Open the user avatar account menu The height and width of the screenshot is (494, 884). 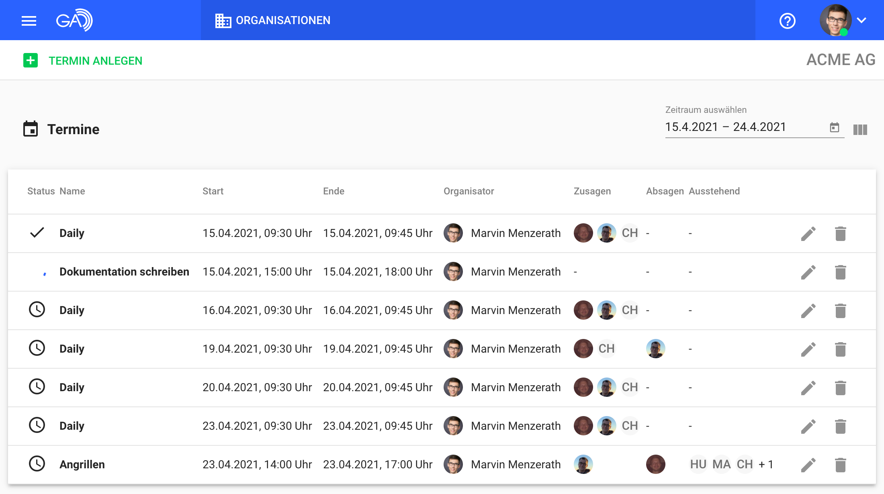coord(835,20)
